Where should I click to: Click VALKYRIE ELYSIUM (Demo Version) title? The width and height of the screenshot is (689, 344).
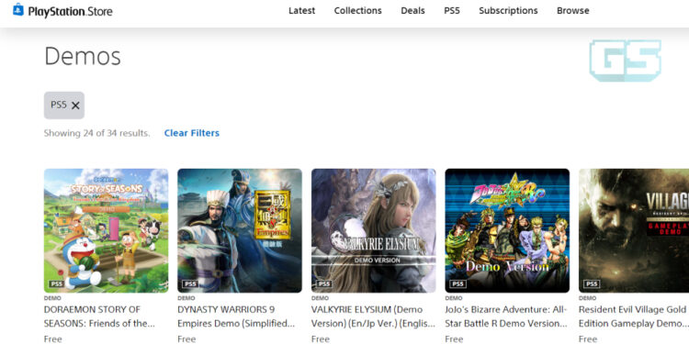coord(373,316)
